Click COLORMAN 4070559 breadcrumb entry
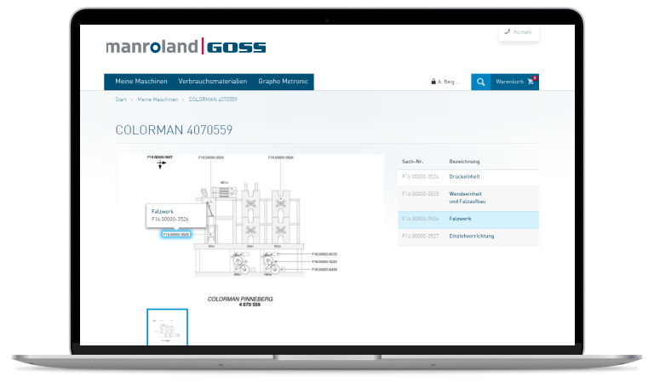 point(213,100)
